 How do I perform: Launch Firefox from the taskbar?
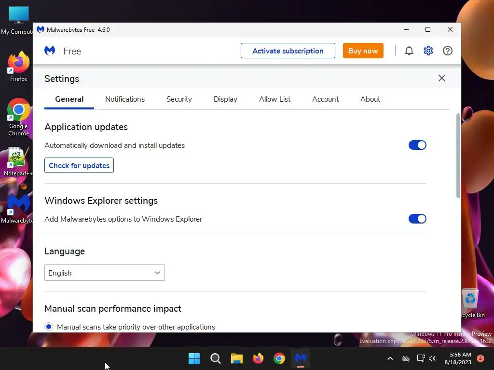coord(258,358)
